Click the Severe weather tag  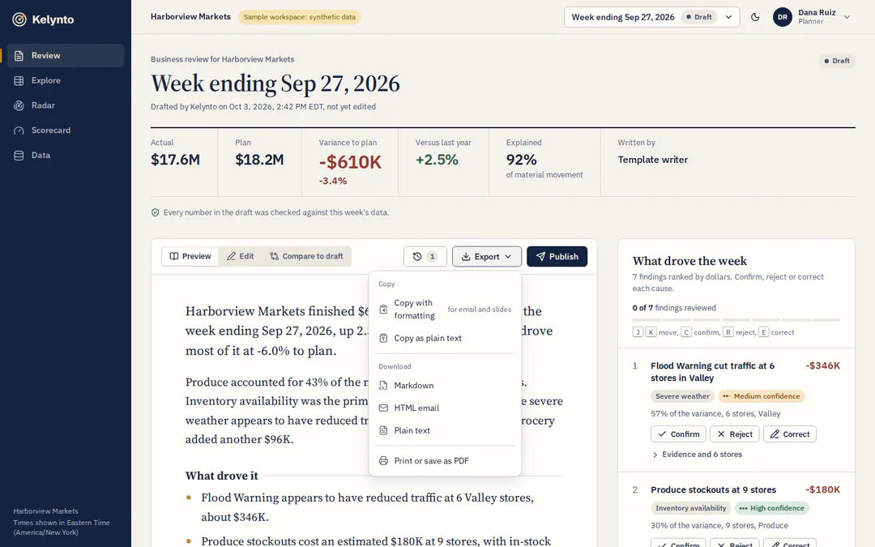tap(682, 396)
